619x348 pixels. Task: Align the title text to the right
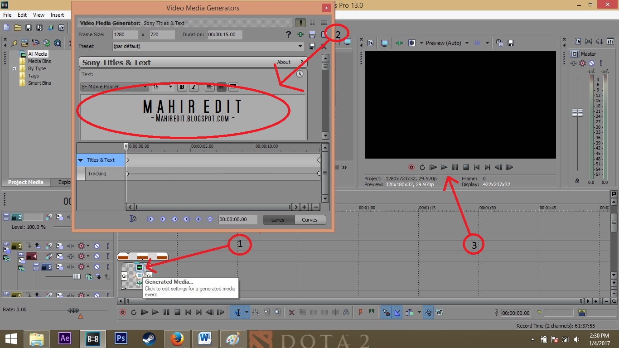click(x=233, y=87)
